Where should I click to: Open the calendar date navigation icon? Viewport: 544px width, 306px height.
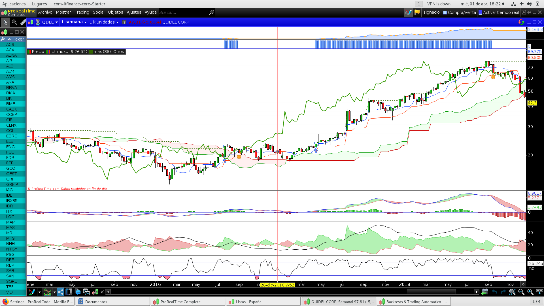click(485, 292)
